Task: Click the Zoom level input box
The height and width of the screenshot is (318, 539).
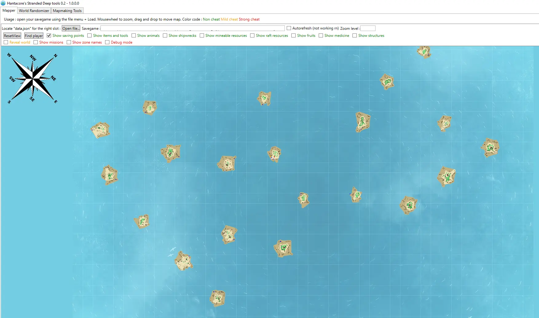Action: (368, 28)
